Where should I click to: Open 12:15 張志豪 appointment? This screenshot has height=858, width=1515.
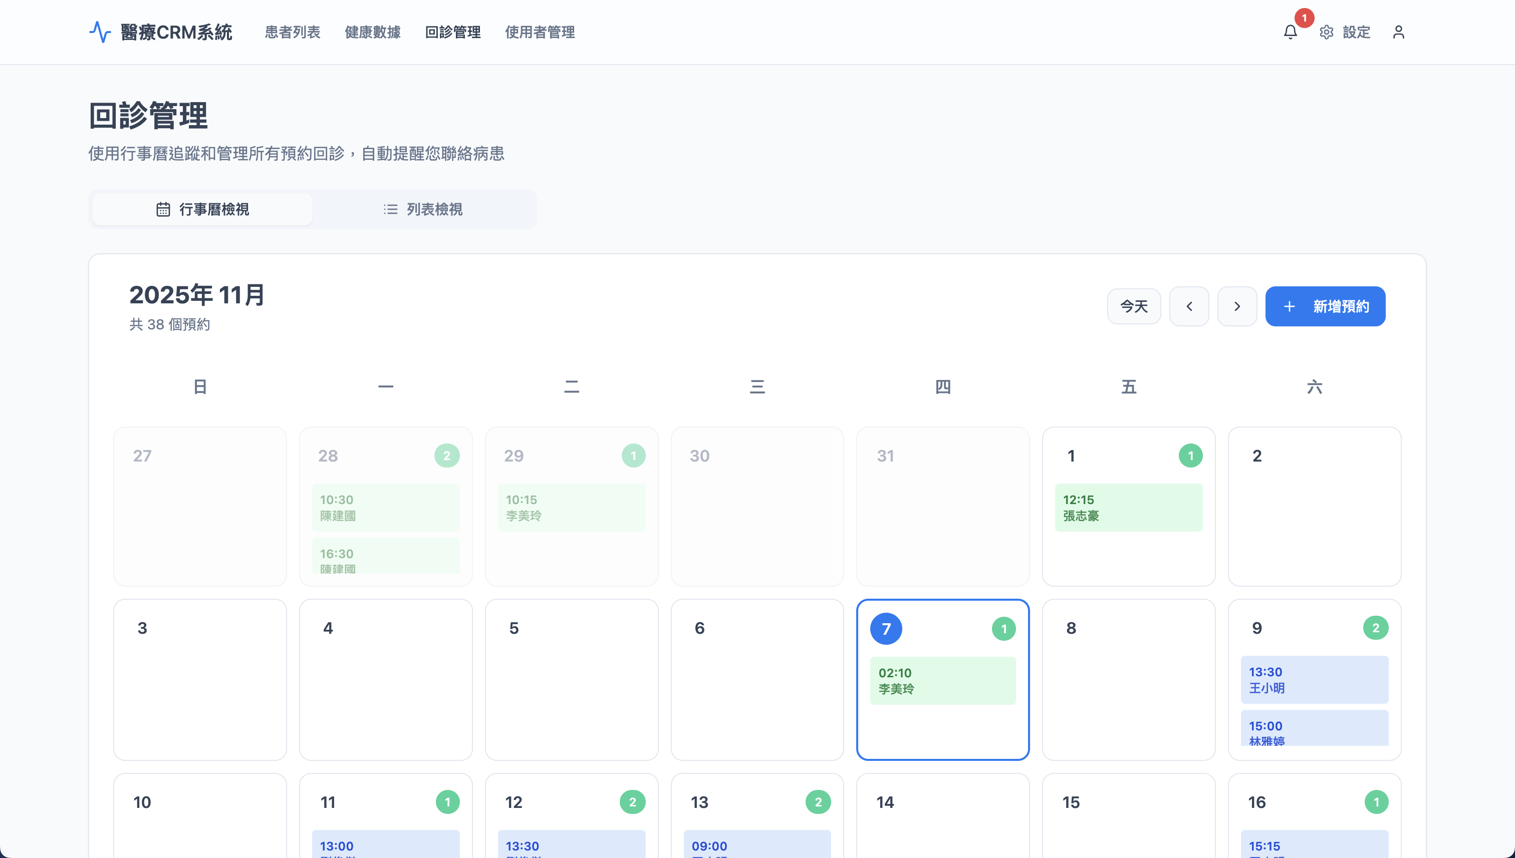click(x=1129, y=508)
